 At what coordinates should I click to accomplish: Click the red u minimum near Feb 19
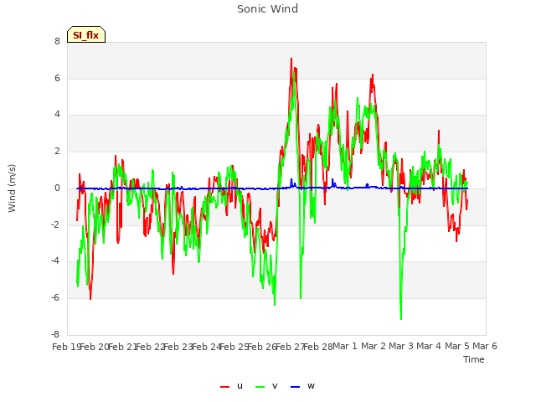[x=90, y=299]
